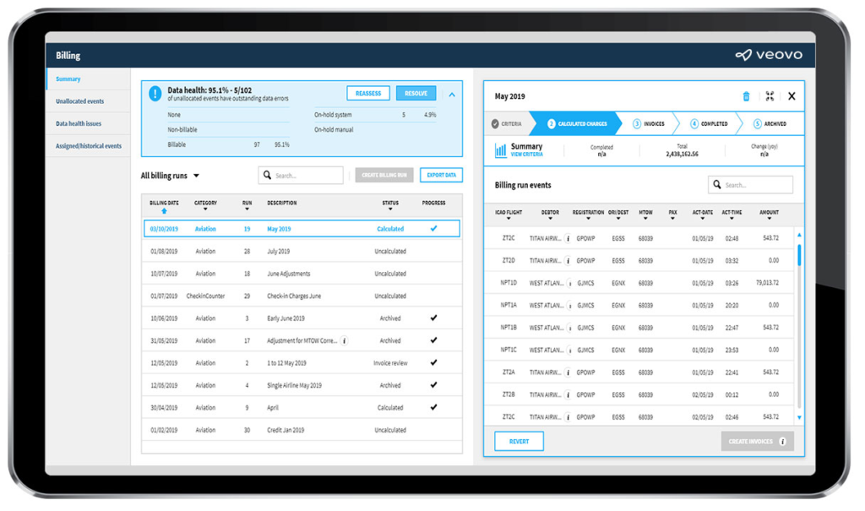The image size is (865, 511).
Task: Click the expand fullscreen icon beside the trash icon
Action: pyautogui.click(x=770, y=96)
